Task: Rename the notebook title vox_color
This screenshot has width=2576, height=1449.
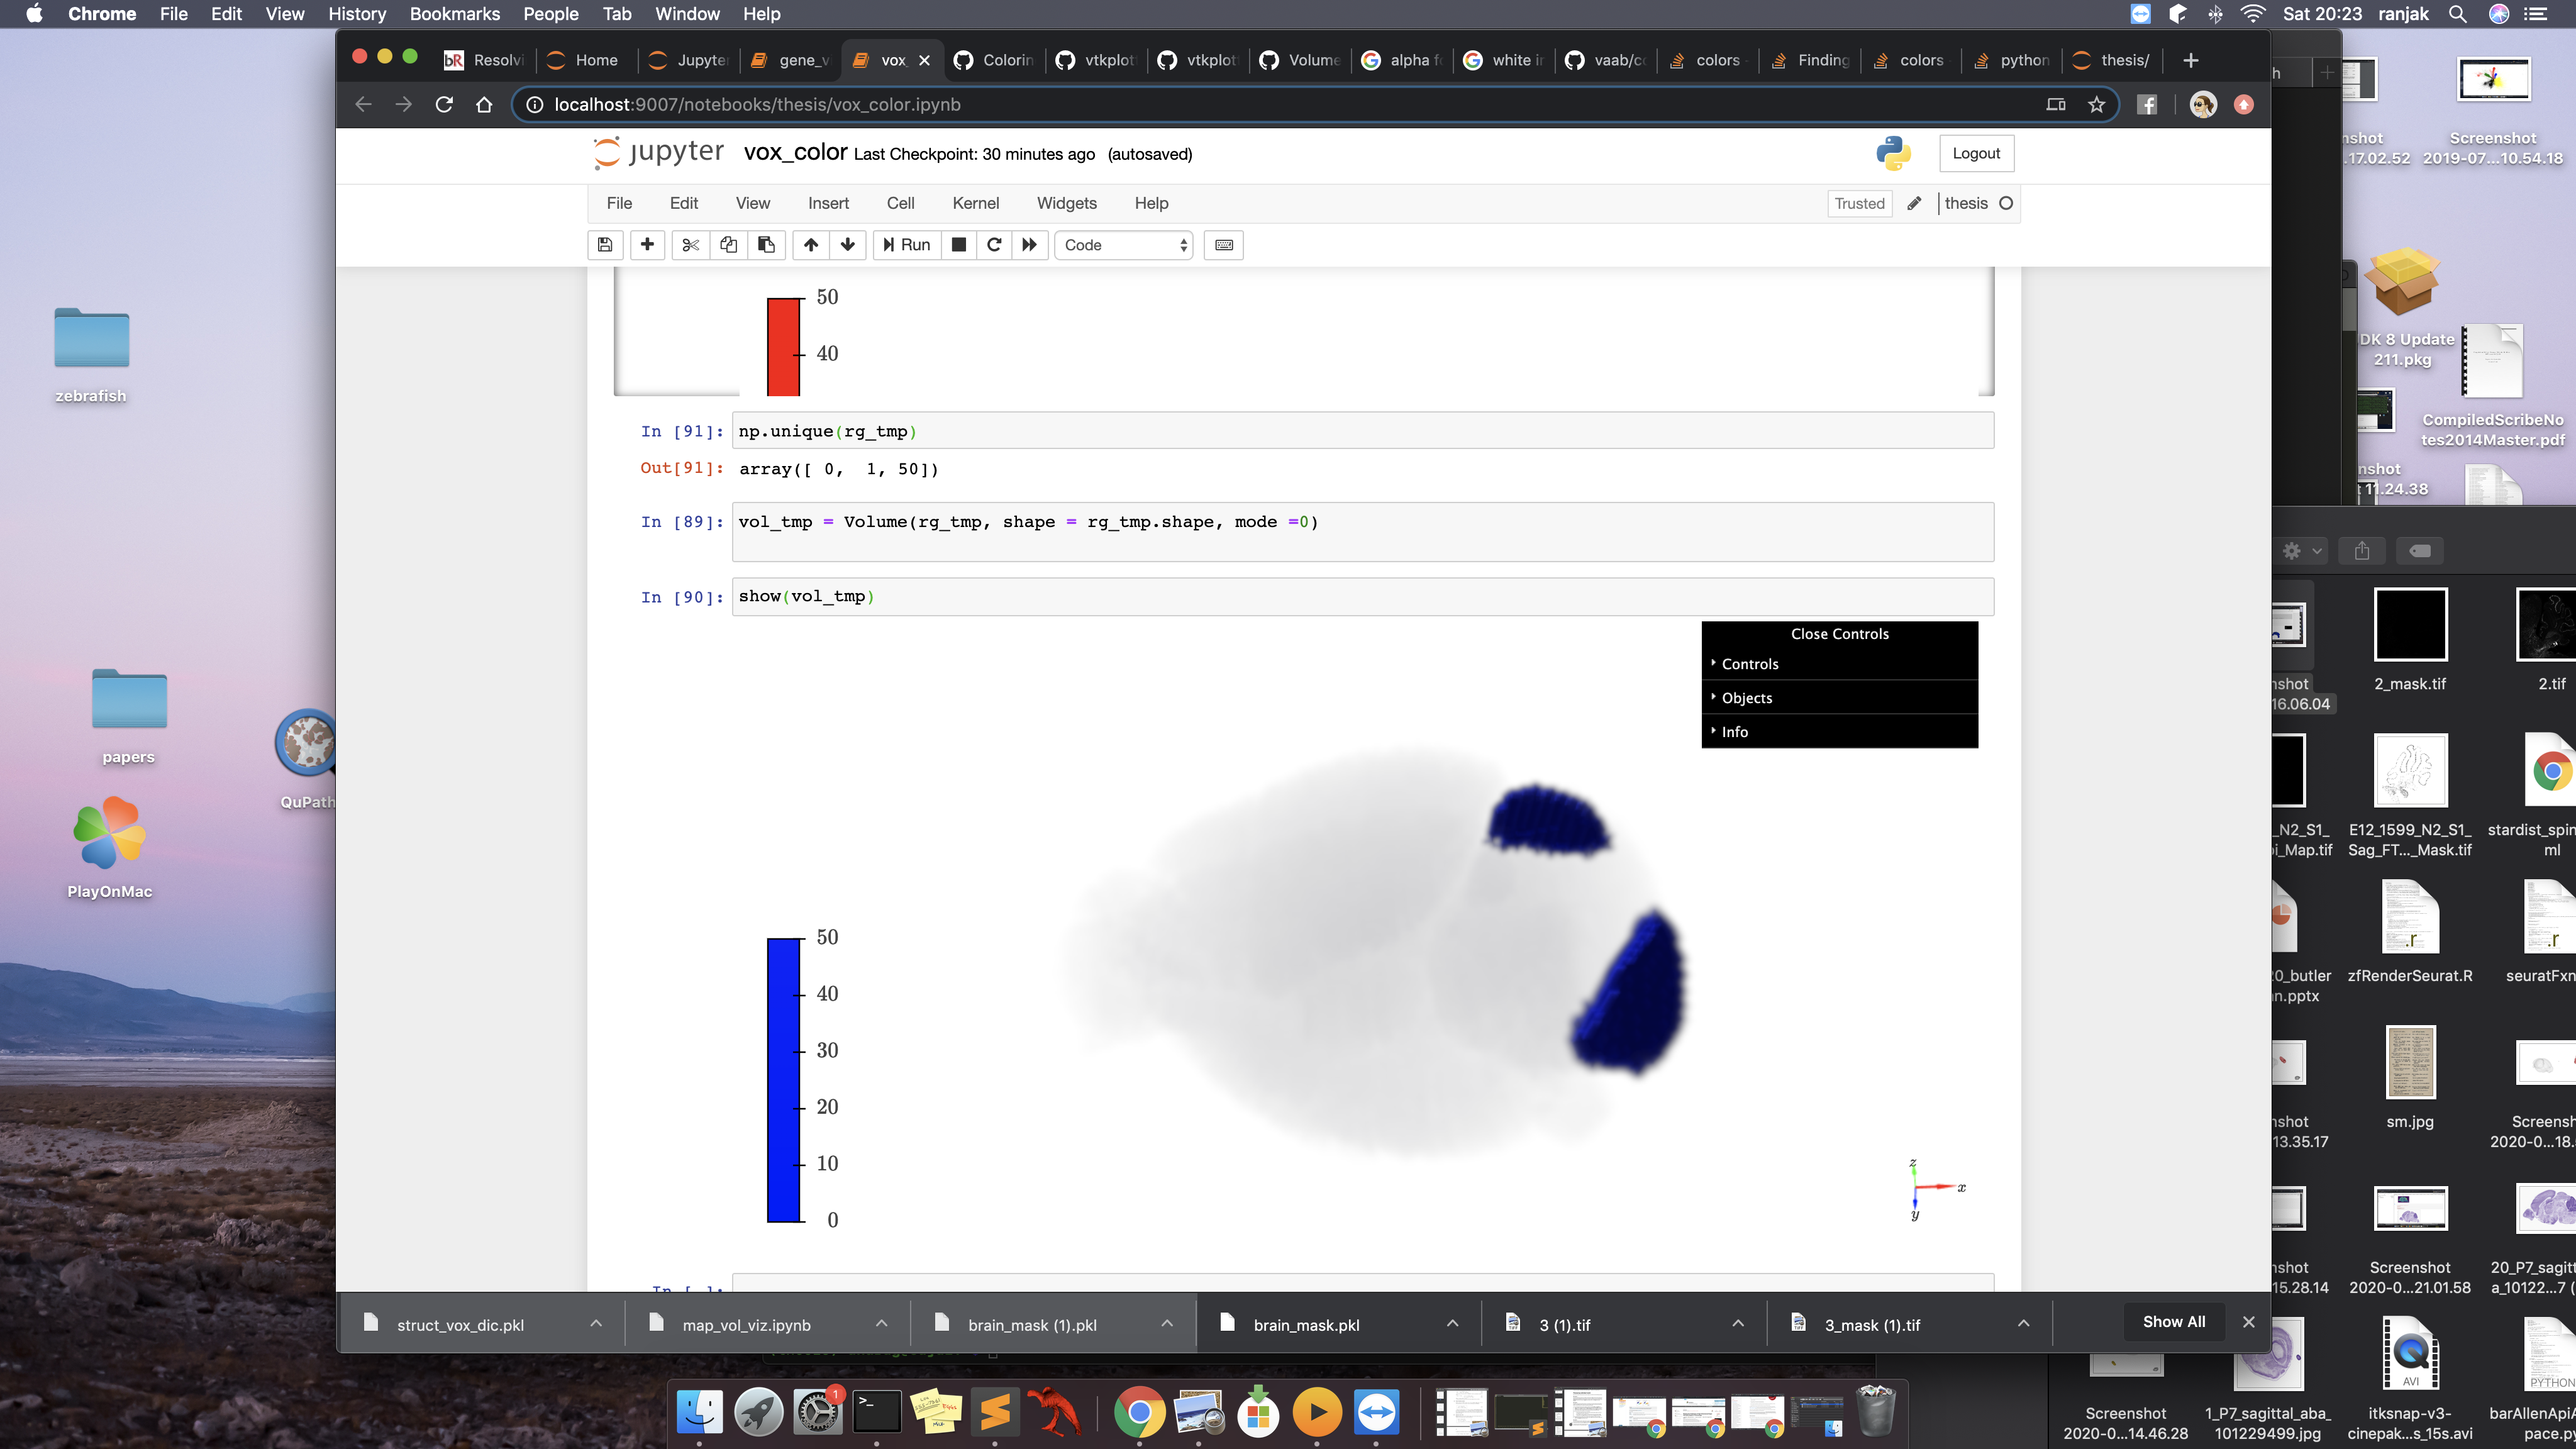Action: (x=795, y=152)
